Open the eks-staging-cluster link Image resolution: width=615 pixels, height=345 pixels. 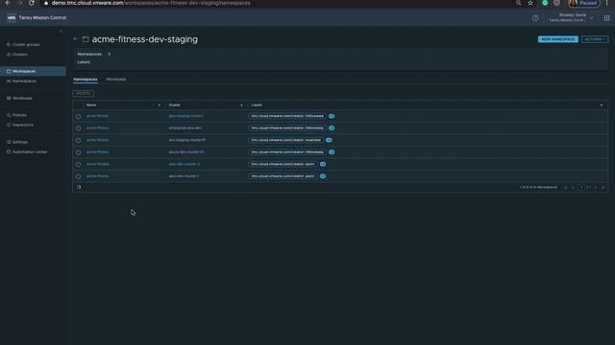pyautogui.click(x=186, y=140)
